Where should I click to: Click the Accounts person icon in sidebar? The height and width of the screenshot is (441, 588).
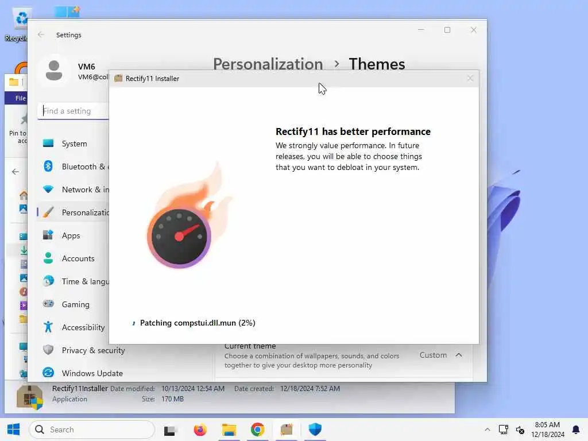[x=48, y=258]
